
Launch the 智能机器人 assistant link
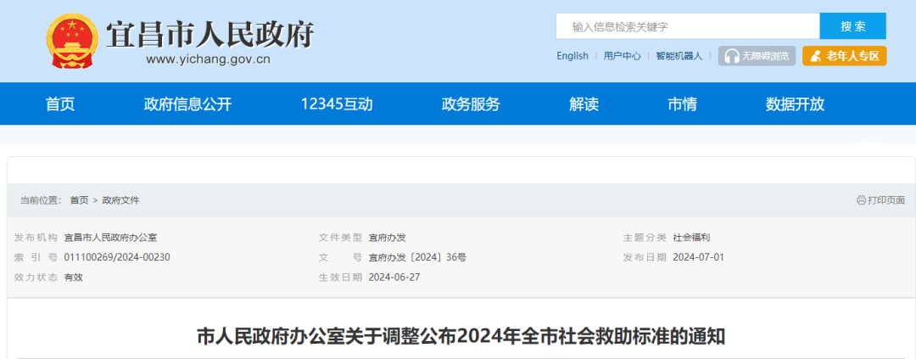click(679, 56)
